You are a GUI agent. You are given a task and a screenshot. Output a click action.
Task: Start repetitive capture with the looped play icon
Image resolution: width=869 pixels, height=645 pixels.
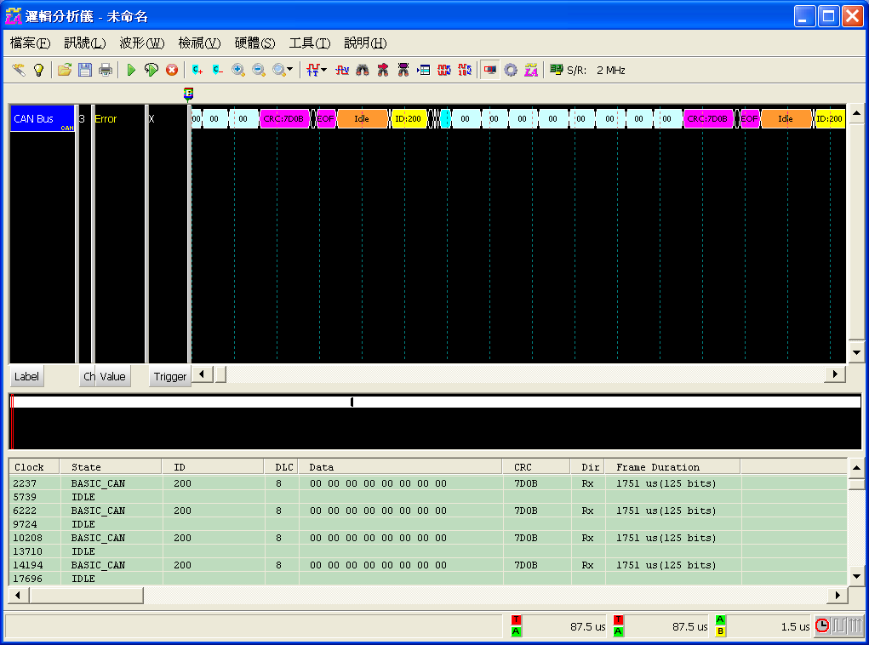pyautogui.click(x=152, y=70)
